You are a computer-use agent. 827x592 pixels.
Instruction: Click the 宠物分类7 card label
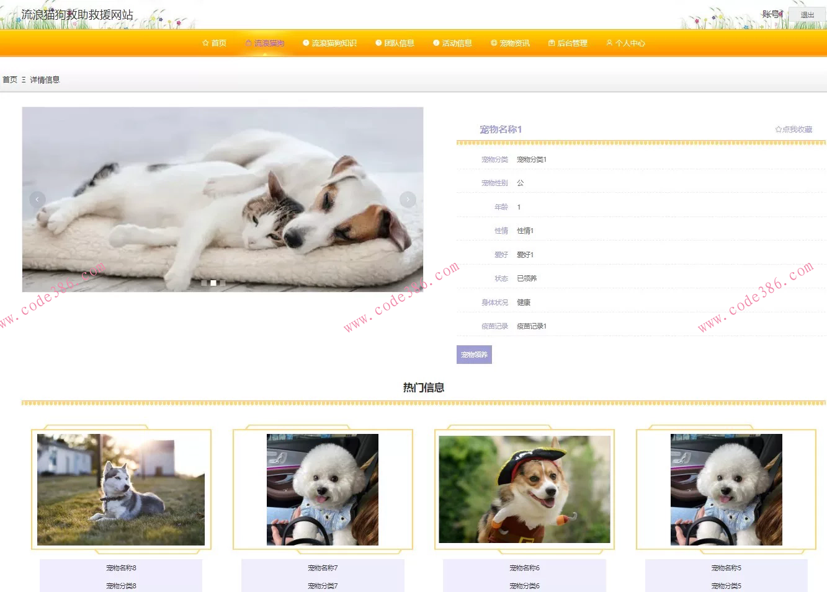tap(323, 586)
